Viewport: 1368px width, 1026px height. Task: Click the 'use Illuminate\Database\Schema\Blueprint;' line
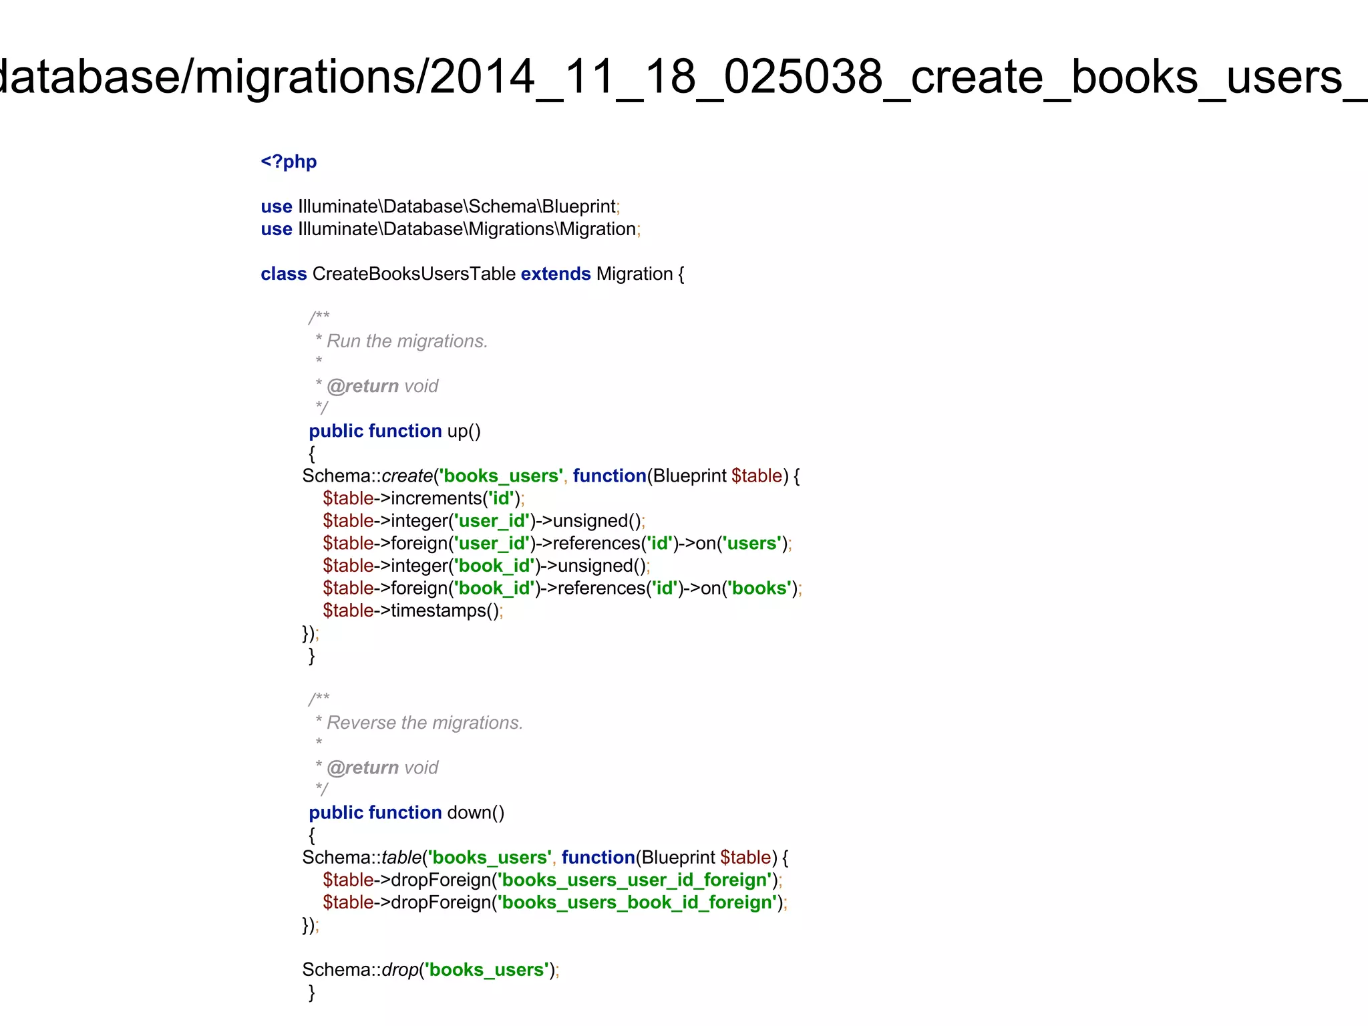point(441,206)
